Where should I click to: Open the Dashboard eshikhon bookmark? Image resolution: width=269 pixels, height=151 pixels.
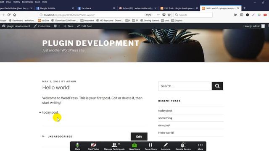click(22, 21)
